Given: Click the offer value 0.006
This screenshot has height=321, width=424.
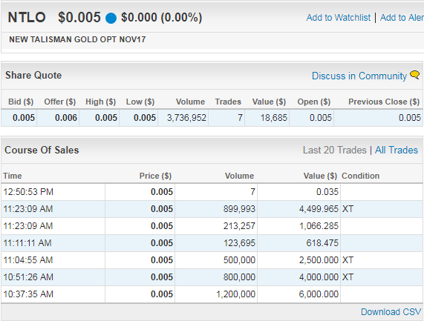Looking at the screenshot, I should (x=66, y=118).
